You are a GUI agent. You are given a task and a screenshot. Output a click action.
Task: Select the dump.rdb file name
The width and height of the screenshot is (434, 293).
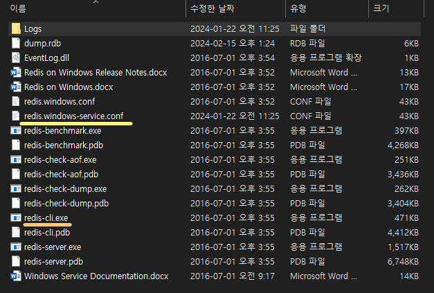point(43,44)
